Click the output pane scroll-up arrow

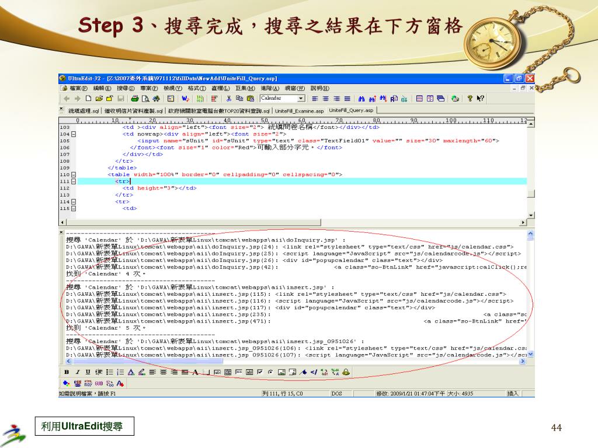coord(530,233)
